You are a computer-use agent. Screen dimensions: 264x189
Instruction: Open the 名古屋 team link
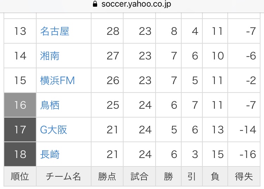(x=55, y=31)
